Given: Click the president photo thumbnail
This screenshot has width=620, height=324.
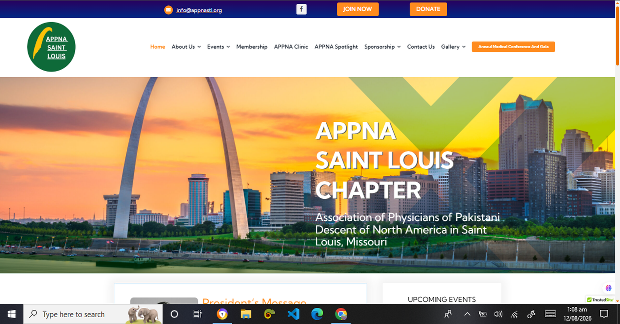Looking at the screenshot, I should (x=164, y=301).
